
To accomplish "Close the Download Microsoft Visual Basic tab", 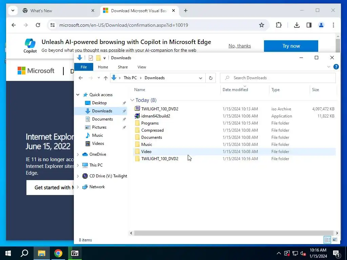I will tap(173, 10).
